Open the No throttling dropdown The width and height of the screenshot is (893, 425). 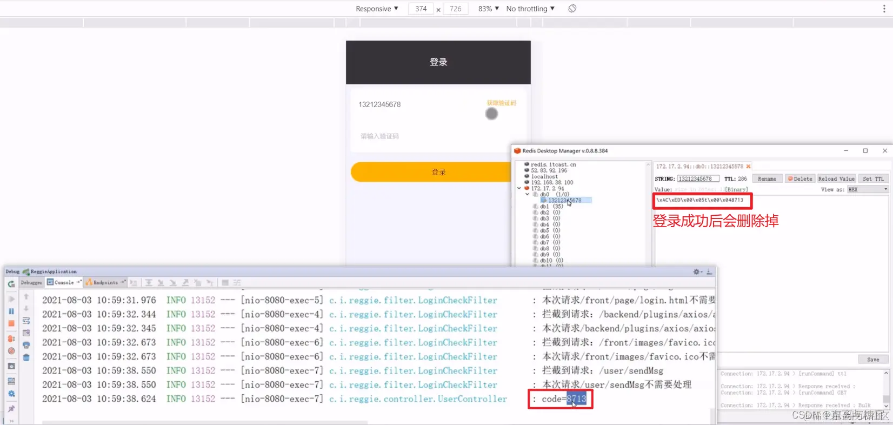530,9
